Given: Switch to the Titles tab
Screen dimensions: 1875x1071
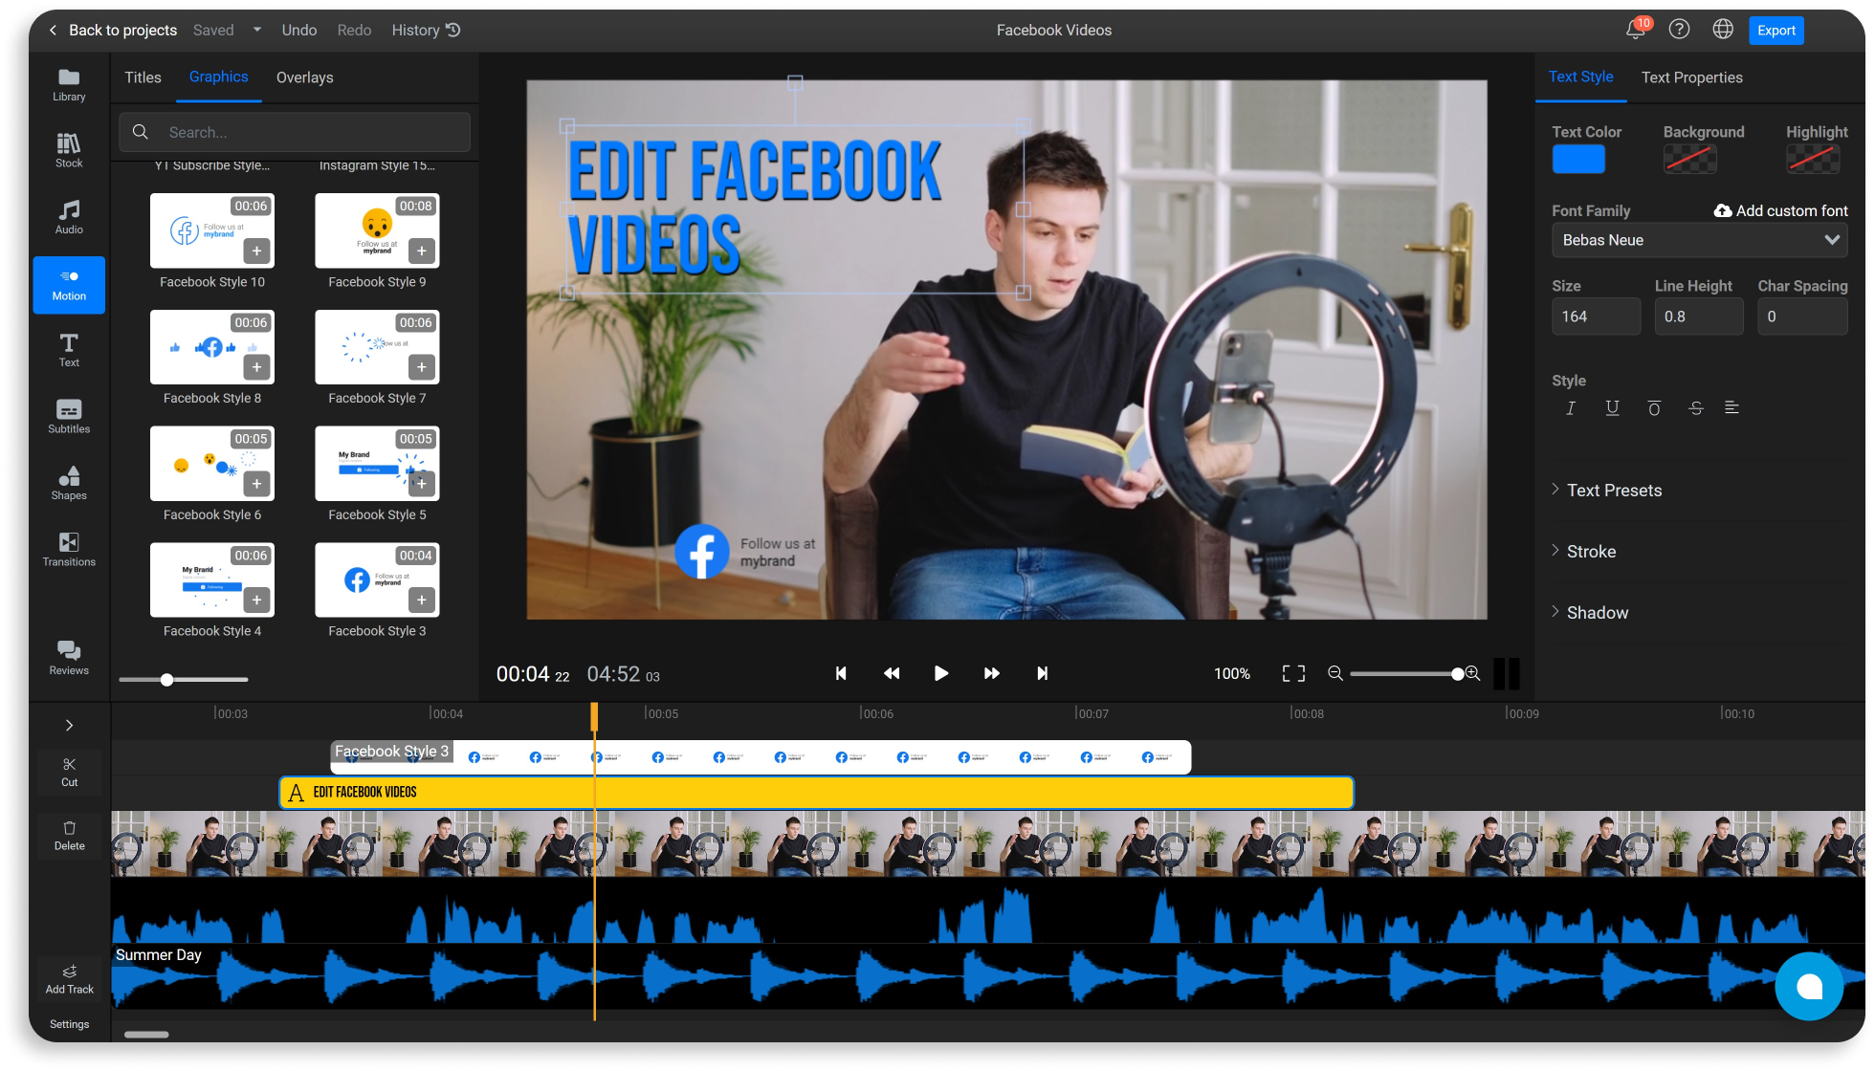Looking at the screenshot, I should point(143,77).
